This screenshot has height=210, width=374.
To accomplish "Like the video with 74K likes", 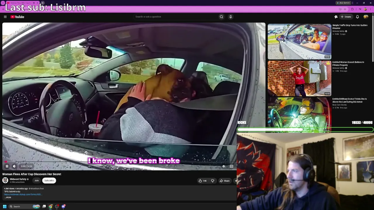I will [x=202, y=181].
